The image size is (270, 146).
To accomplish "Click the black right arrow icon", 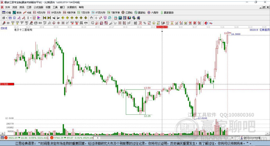I will [58, 18].
